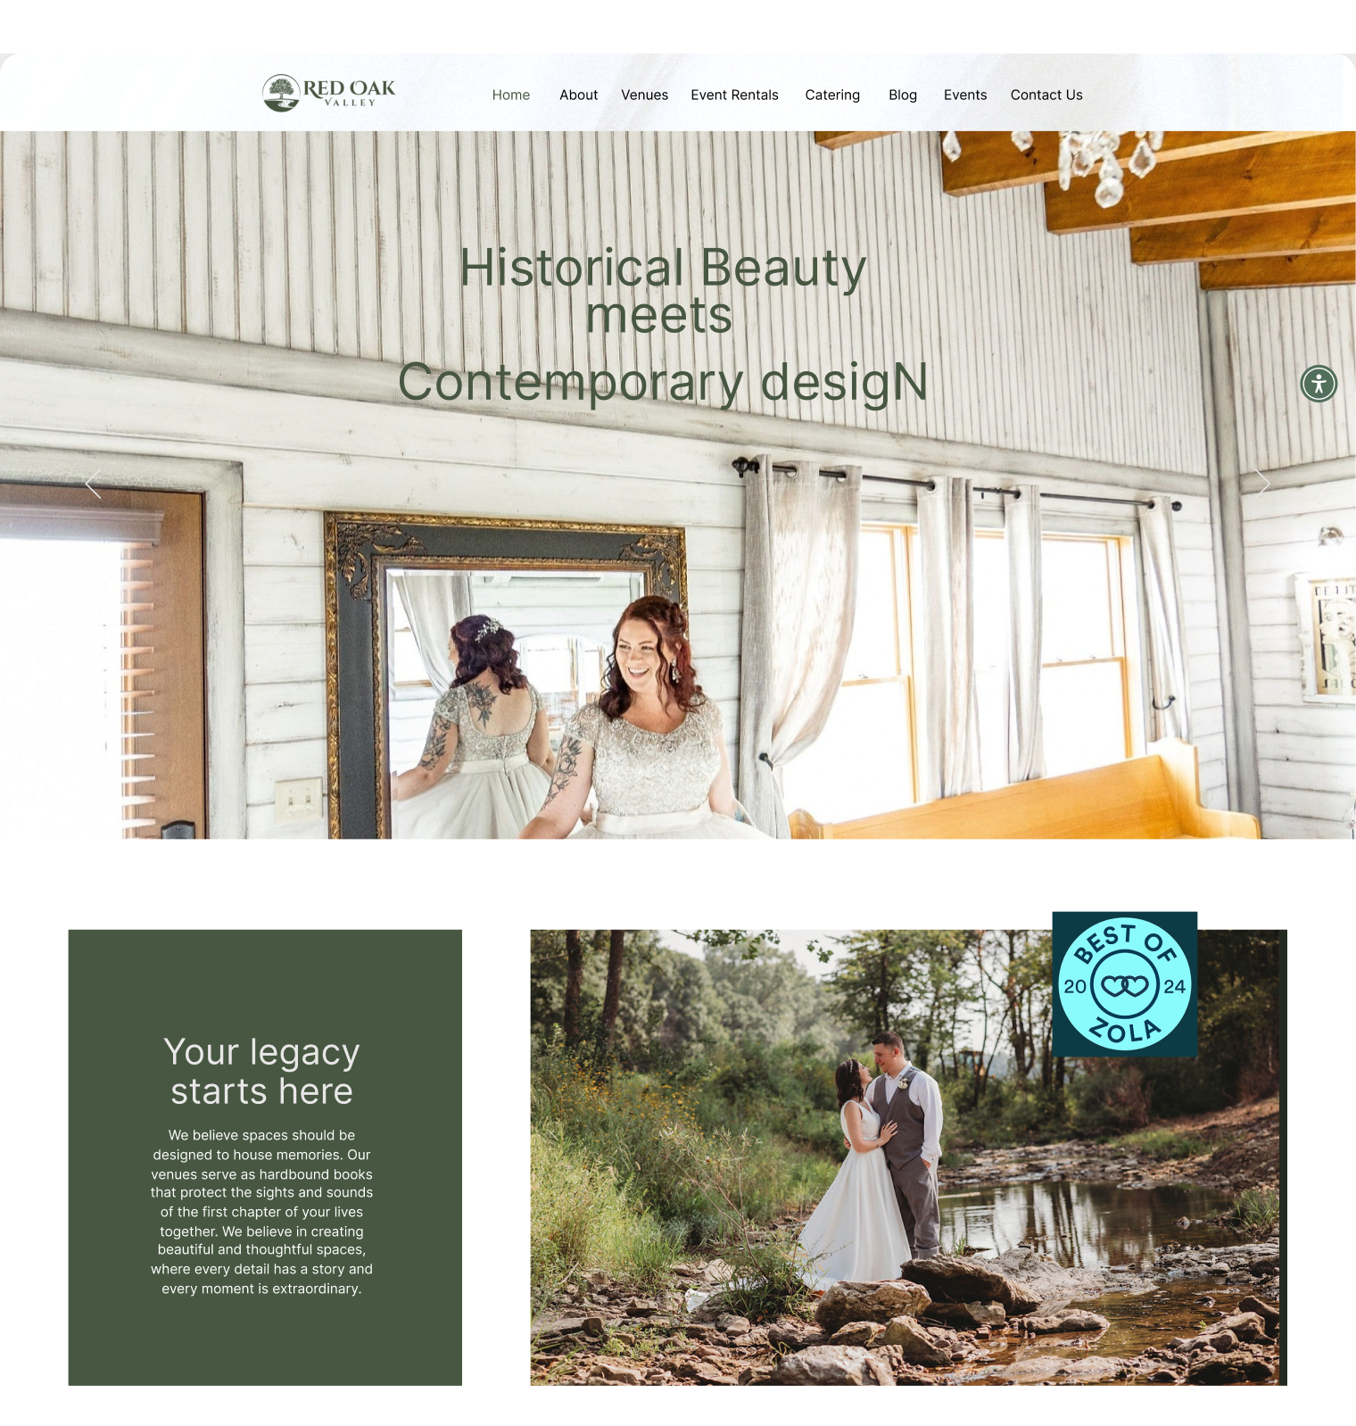
Task: Open the accessibility widget icon
Action: tap(1318, 384)
